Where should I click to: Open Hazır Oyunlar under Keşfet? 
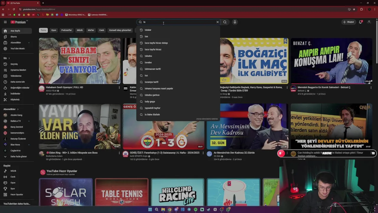pyautogui.click(x=17, y=194)
